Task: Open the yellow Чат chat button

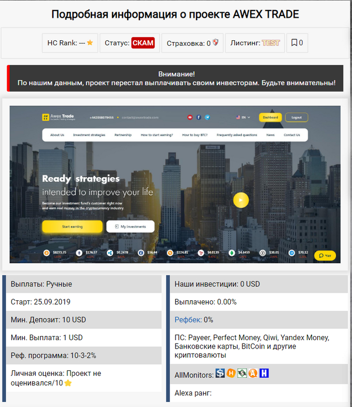Action: pyautogui.click(x=325, y=256)
